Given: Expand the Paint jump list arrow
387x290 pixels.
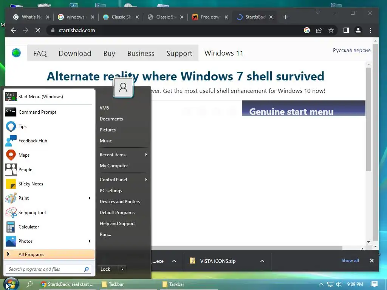Looking at the screenshot, I should 90,198.
